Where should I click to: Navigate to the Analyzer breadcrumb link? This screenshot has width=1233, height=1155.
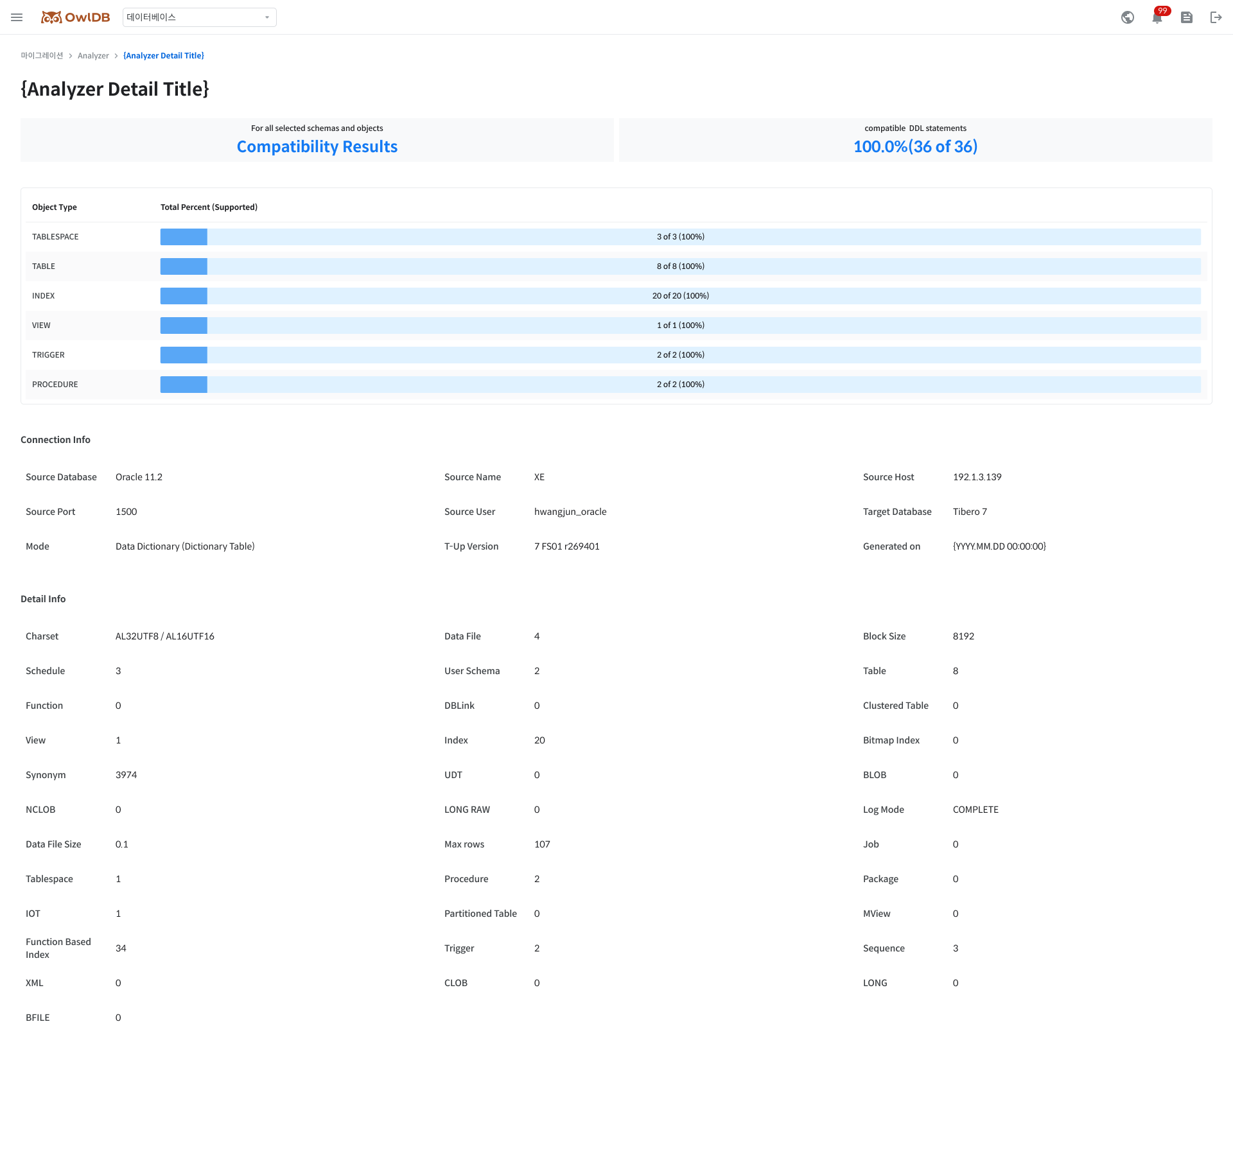pos(93,56)
